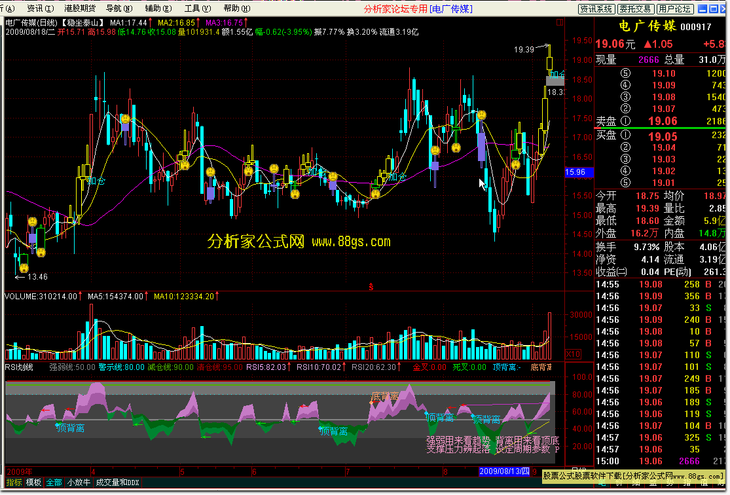This screenshot has width=730, height=495.
Task: Open the 港股期货 menu
Action: [80, 9]
